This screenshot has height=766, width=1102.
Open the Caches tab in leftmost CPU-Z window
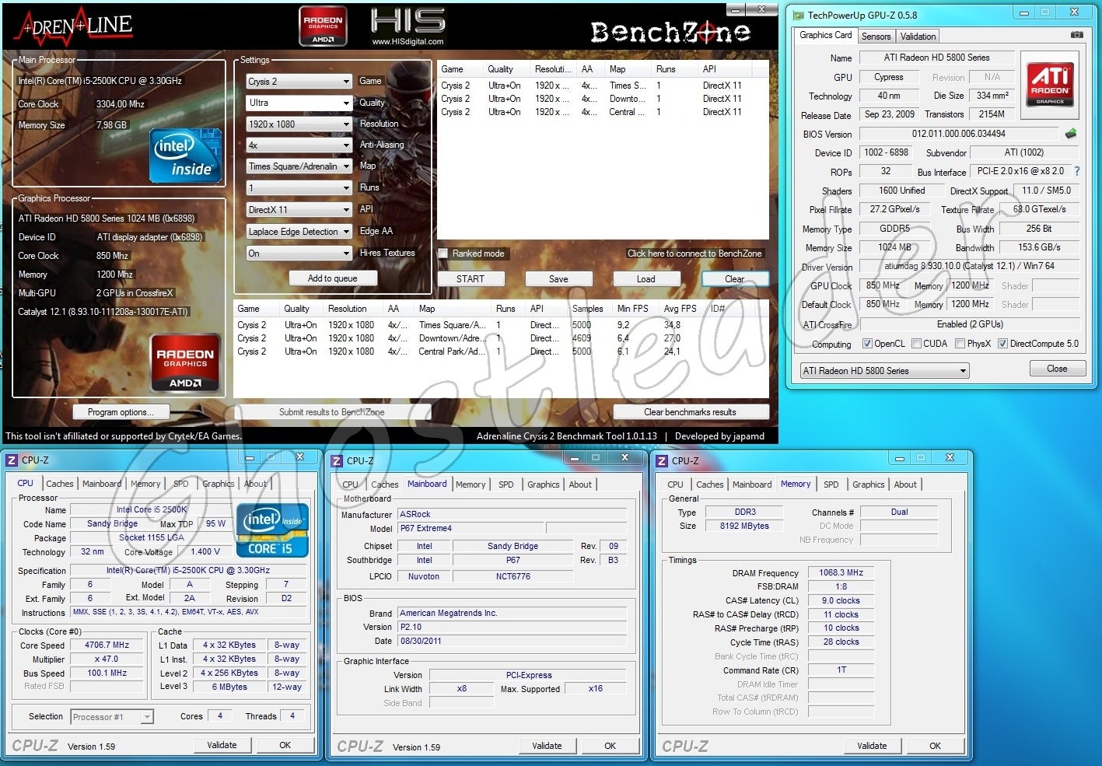click(59, 484)
